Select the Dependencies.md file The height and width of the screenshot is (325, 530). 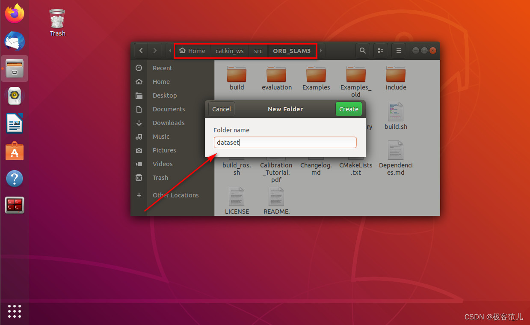pos(396,158)
